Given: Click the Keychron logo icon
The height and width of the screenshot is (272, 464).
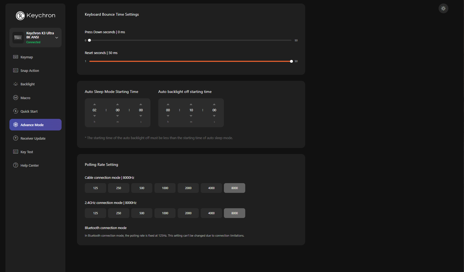Looking at the screenshot, I should (20, 16).
